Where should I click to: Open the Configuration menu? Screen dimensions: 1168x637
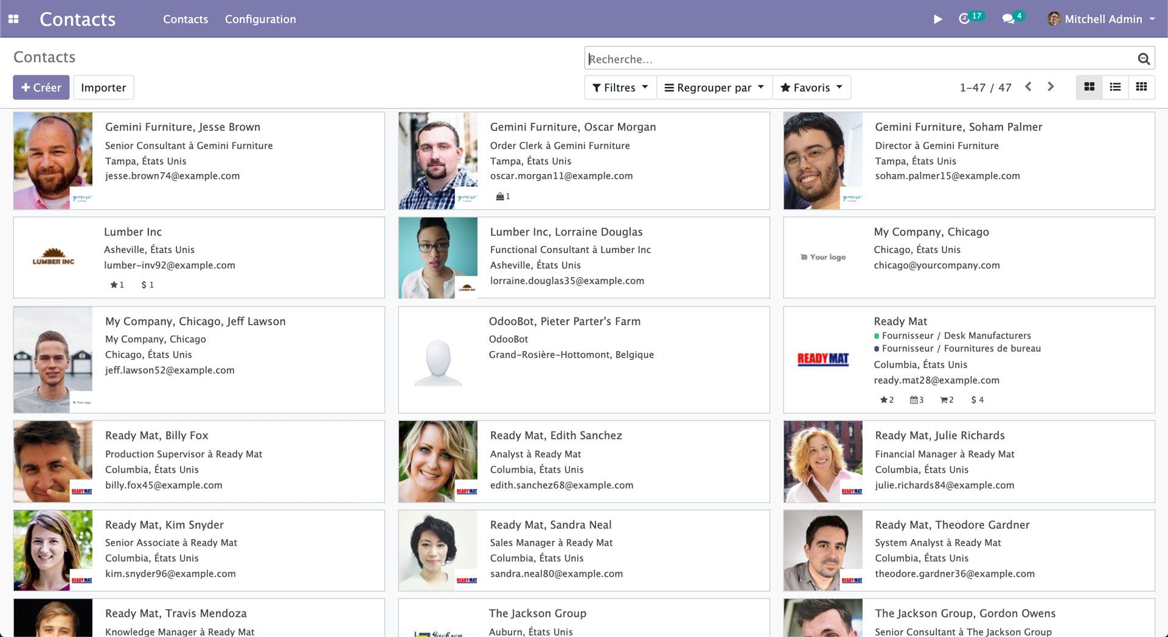click(260, 19)
